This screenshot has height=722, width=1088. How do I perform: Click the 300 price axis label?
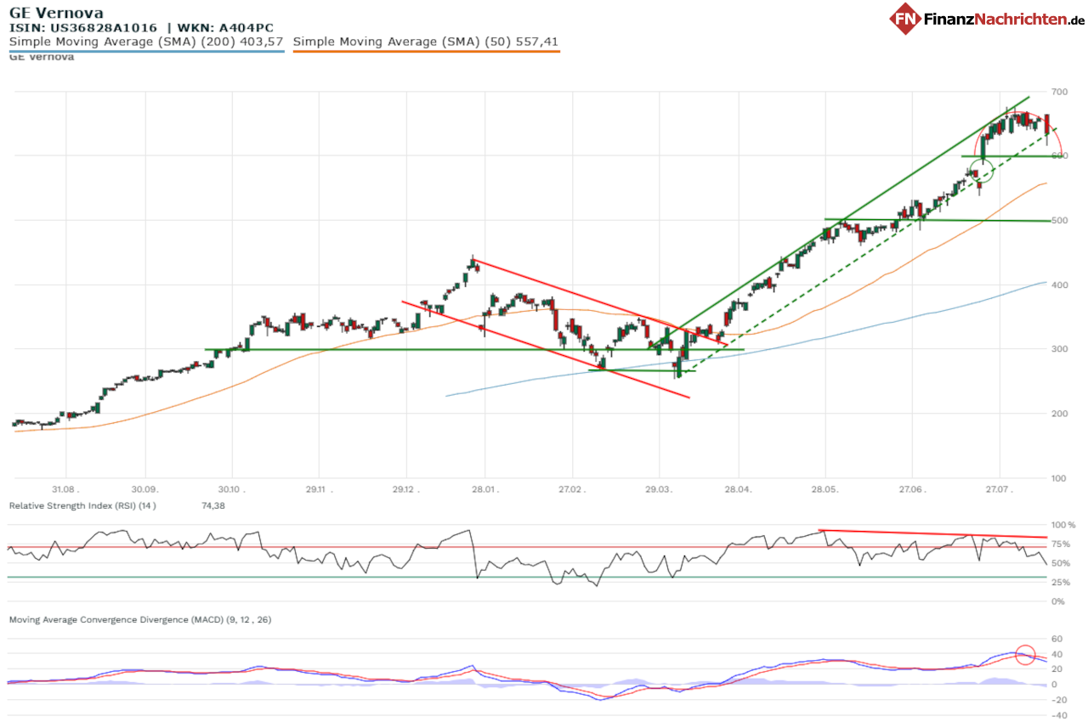pyautogui.click(x=1058, y=349)
